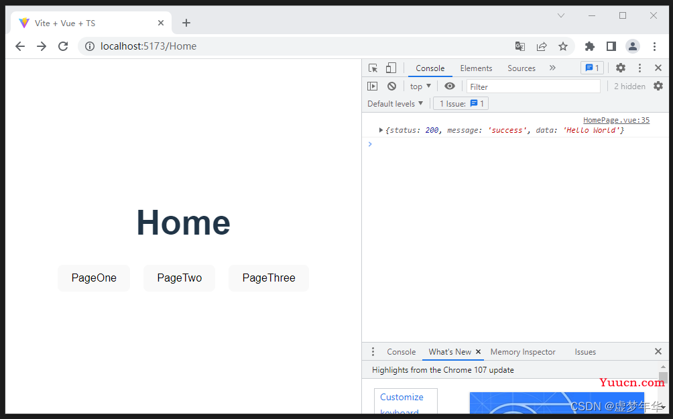Toggle the browser side panel icon
The width and height of the screenshot is (673, 419).
pos(611,46)
